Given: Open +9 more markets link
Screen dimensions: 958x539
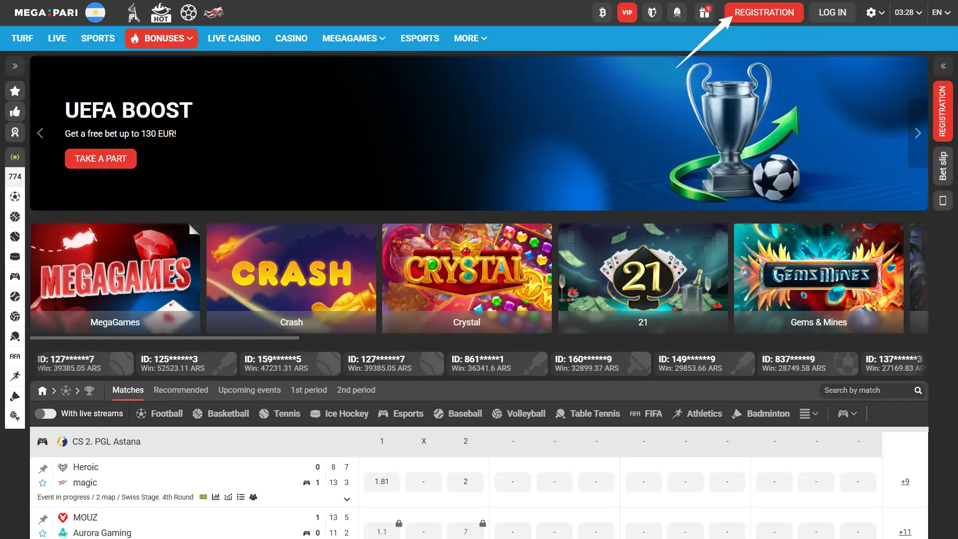Looking at the screenshot, I should (905, 482).
